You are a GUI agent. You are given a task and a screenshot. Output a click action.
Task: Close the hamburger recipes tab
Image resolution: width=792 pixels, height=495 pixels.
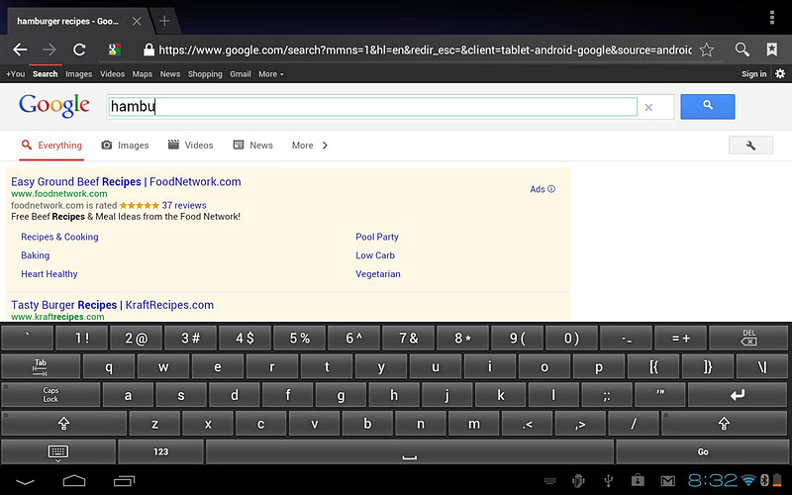point(137,21)
